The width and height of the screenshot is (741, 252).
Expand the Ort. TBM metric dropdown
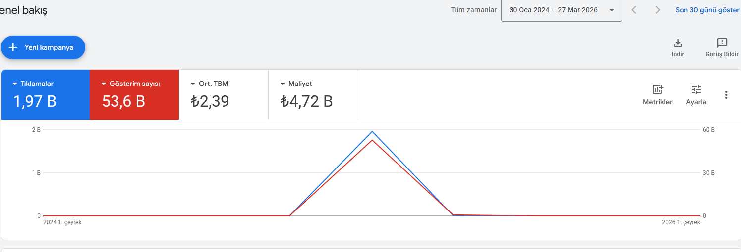tap(193, 84)
